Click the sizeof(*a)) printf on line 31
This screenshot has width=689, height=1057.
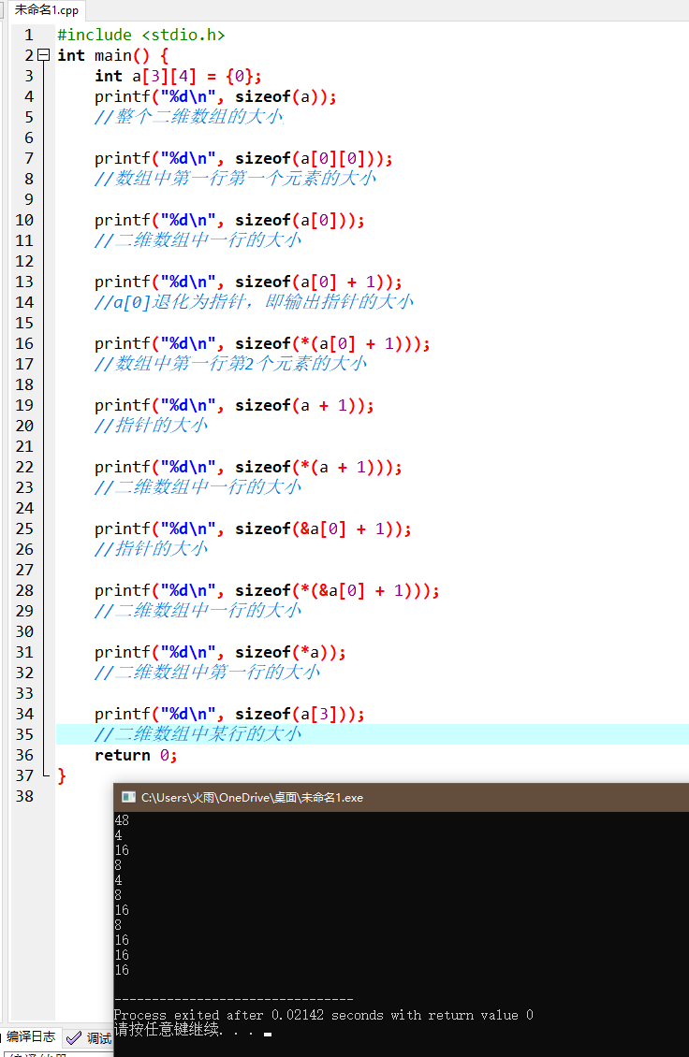(x=220, y=653)
